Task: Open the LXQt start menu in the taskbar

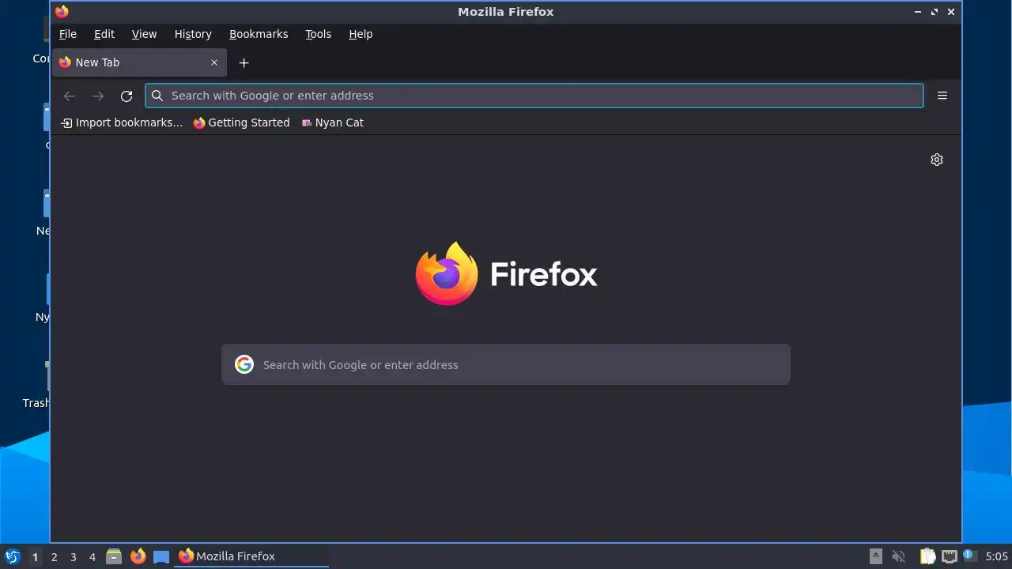Action: [x=12, y=556]
